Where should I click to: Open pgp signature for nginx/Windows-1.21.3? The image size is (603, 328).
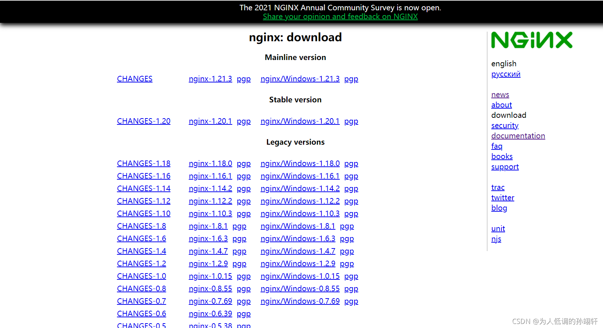tap(351, 79)
